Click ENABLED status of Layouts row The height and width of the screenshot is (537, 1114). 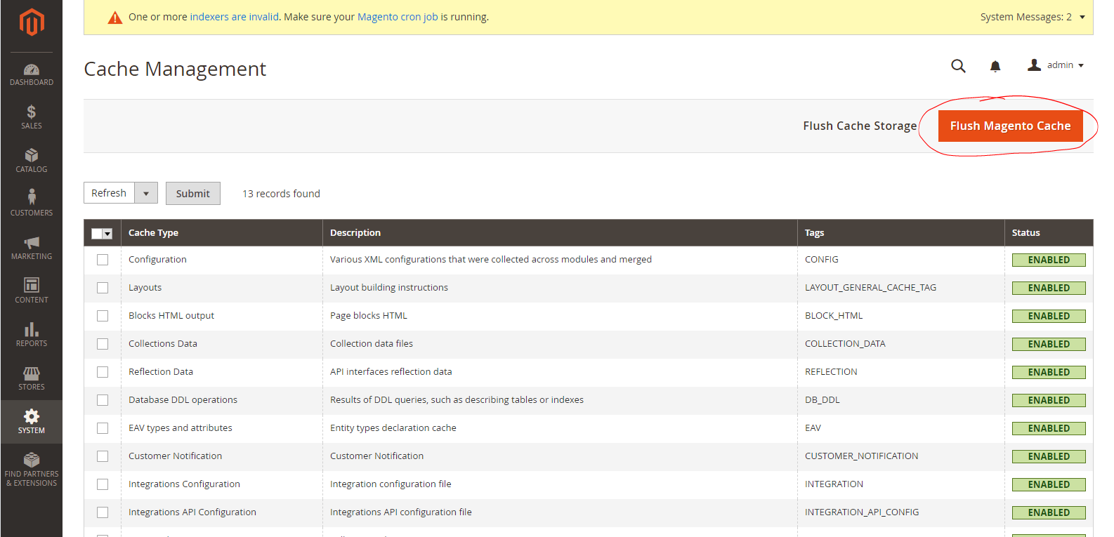pos(1049,288)
